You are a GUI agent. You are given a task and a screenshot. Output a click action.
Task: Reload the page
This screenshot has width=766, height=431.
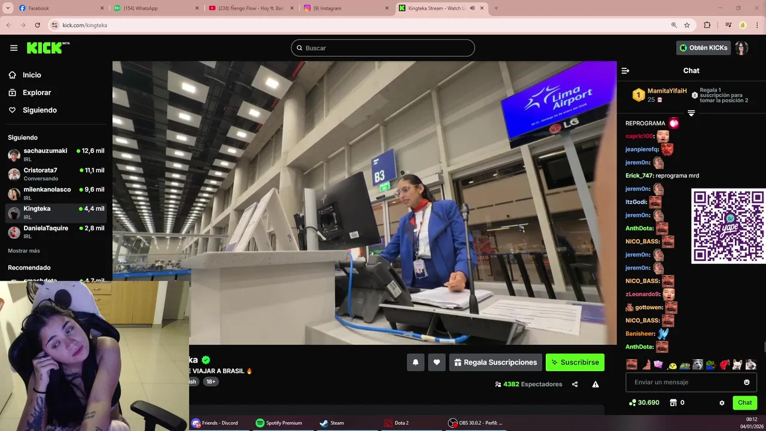(x=38, y=25)
